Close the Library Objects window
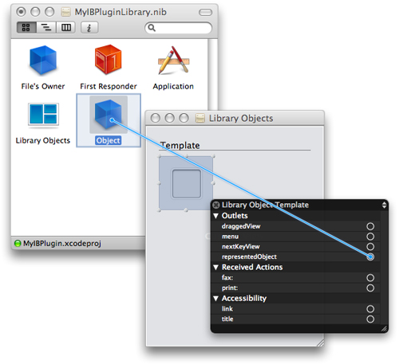 click(x=156, y=118)
